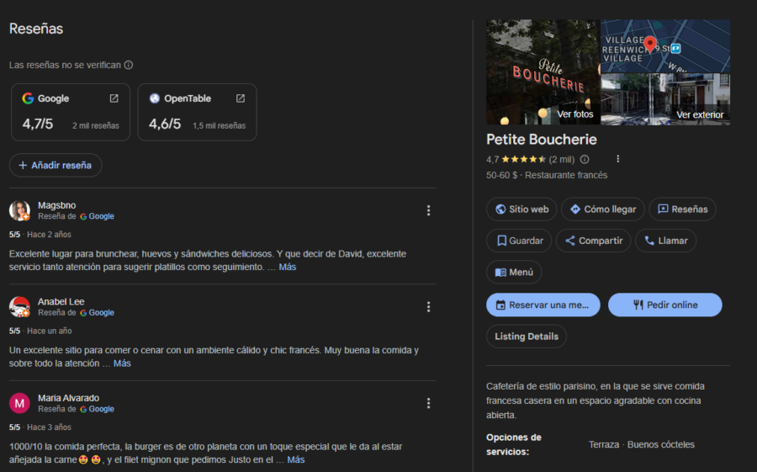Open external link icon on OpenTable rating card

(x=241, y=98)
